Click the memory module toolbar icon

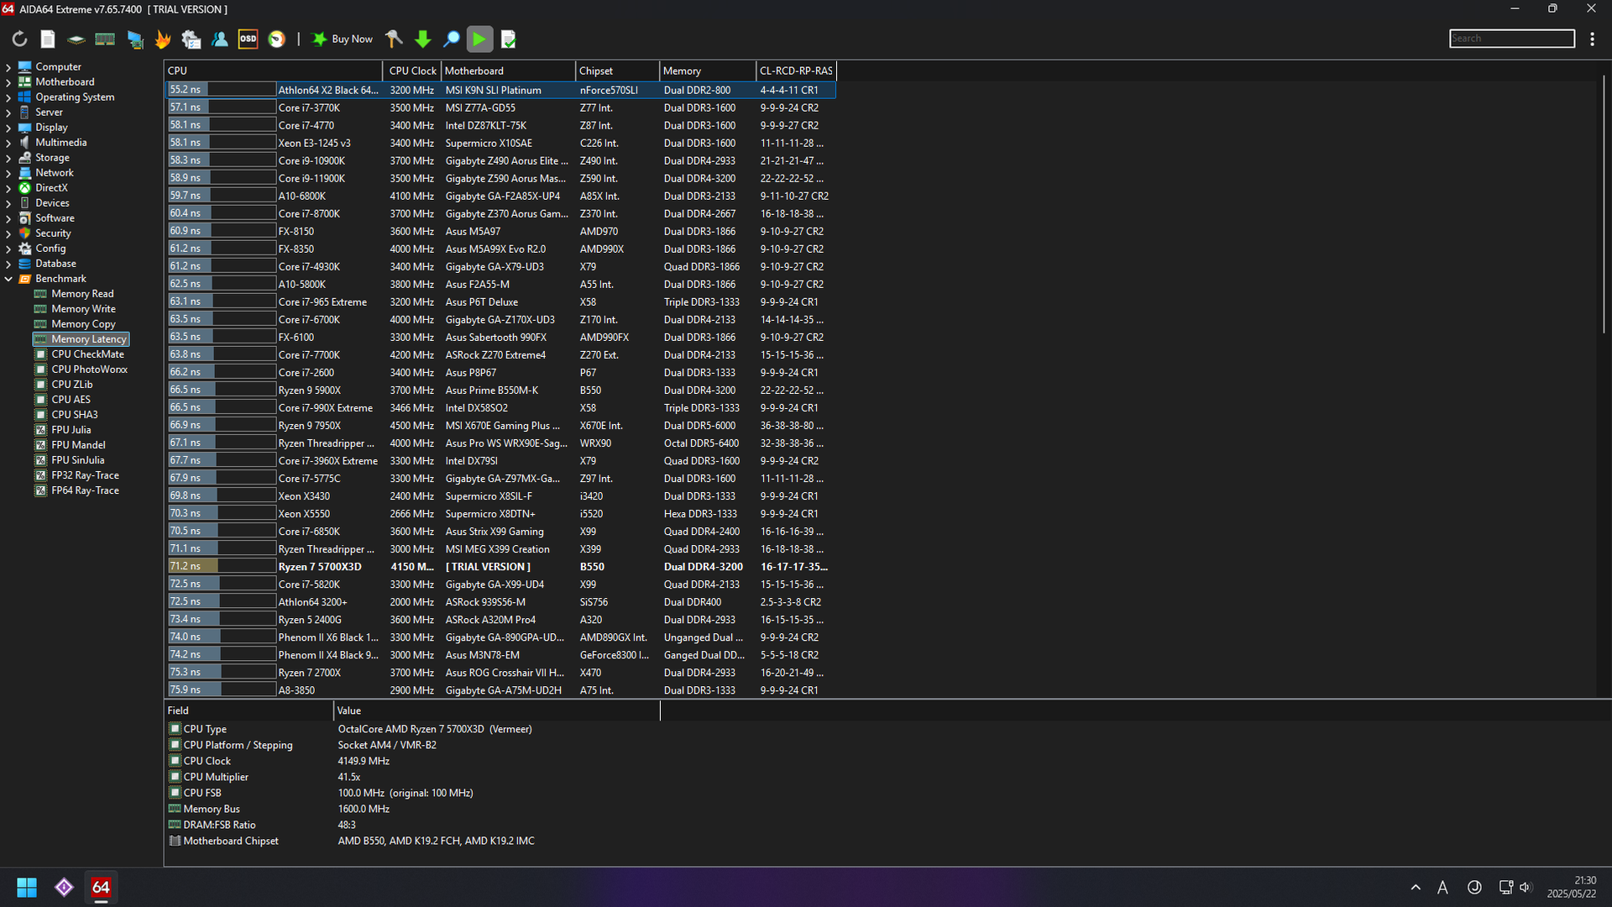[105, 39]
